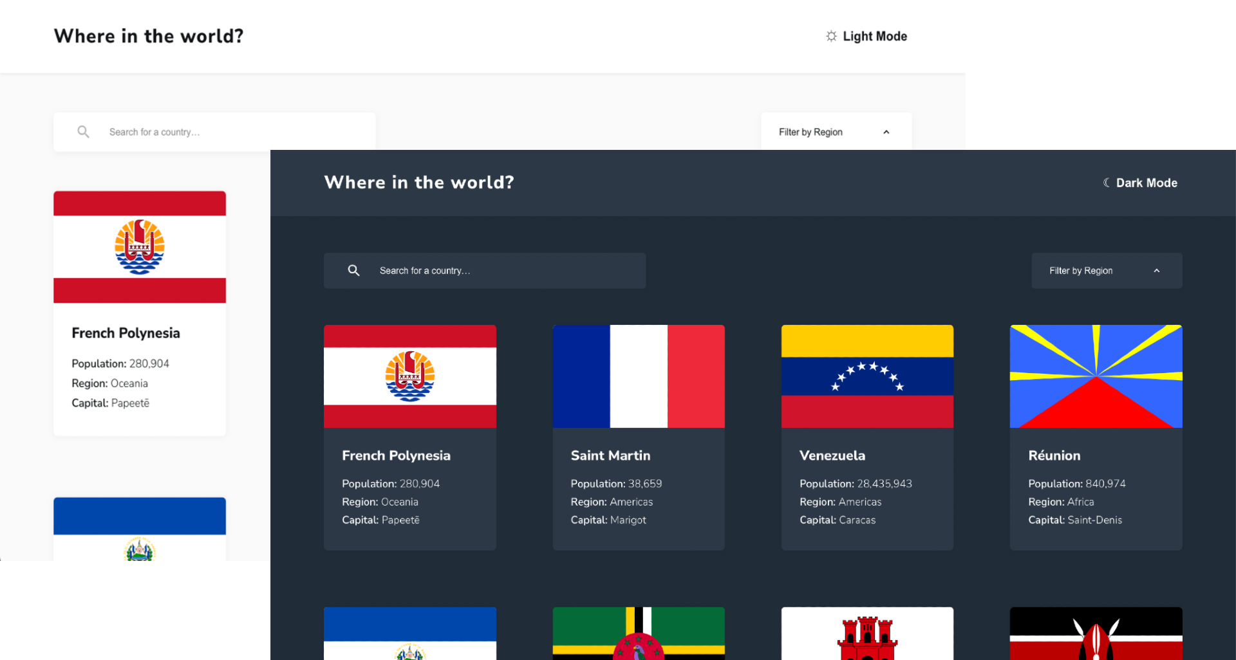Click 'Population: 840,974' on Réunion card
The image size is (1236, 660).
point(1077,484)
